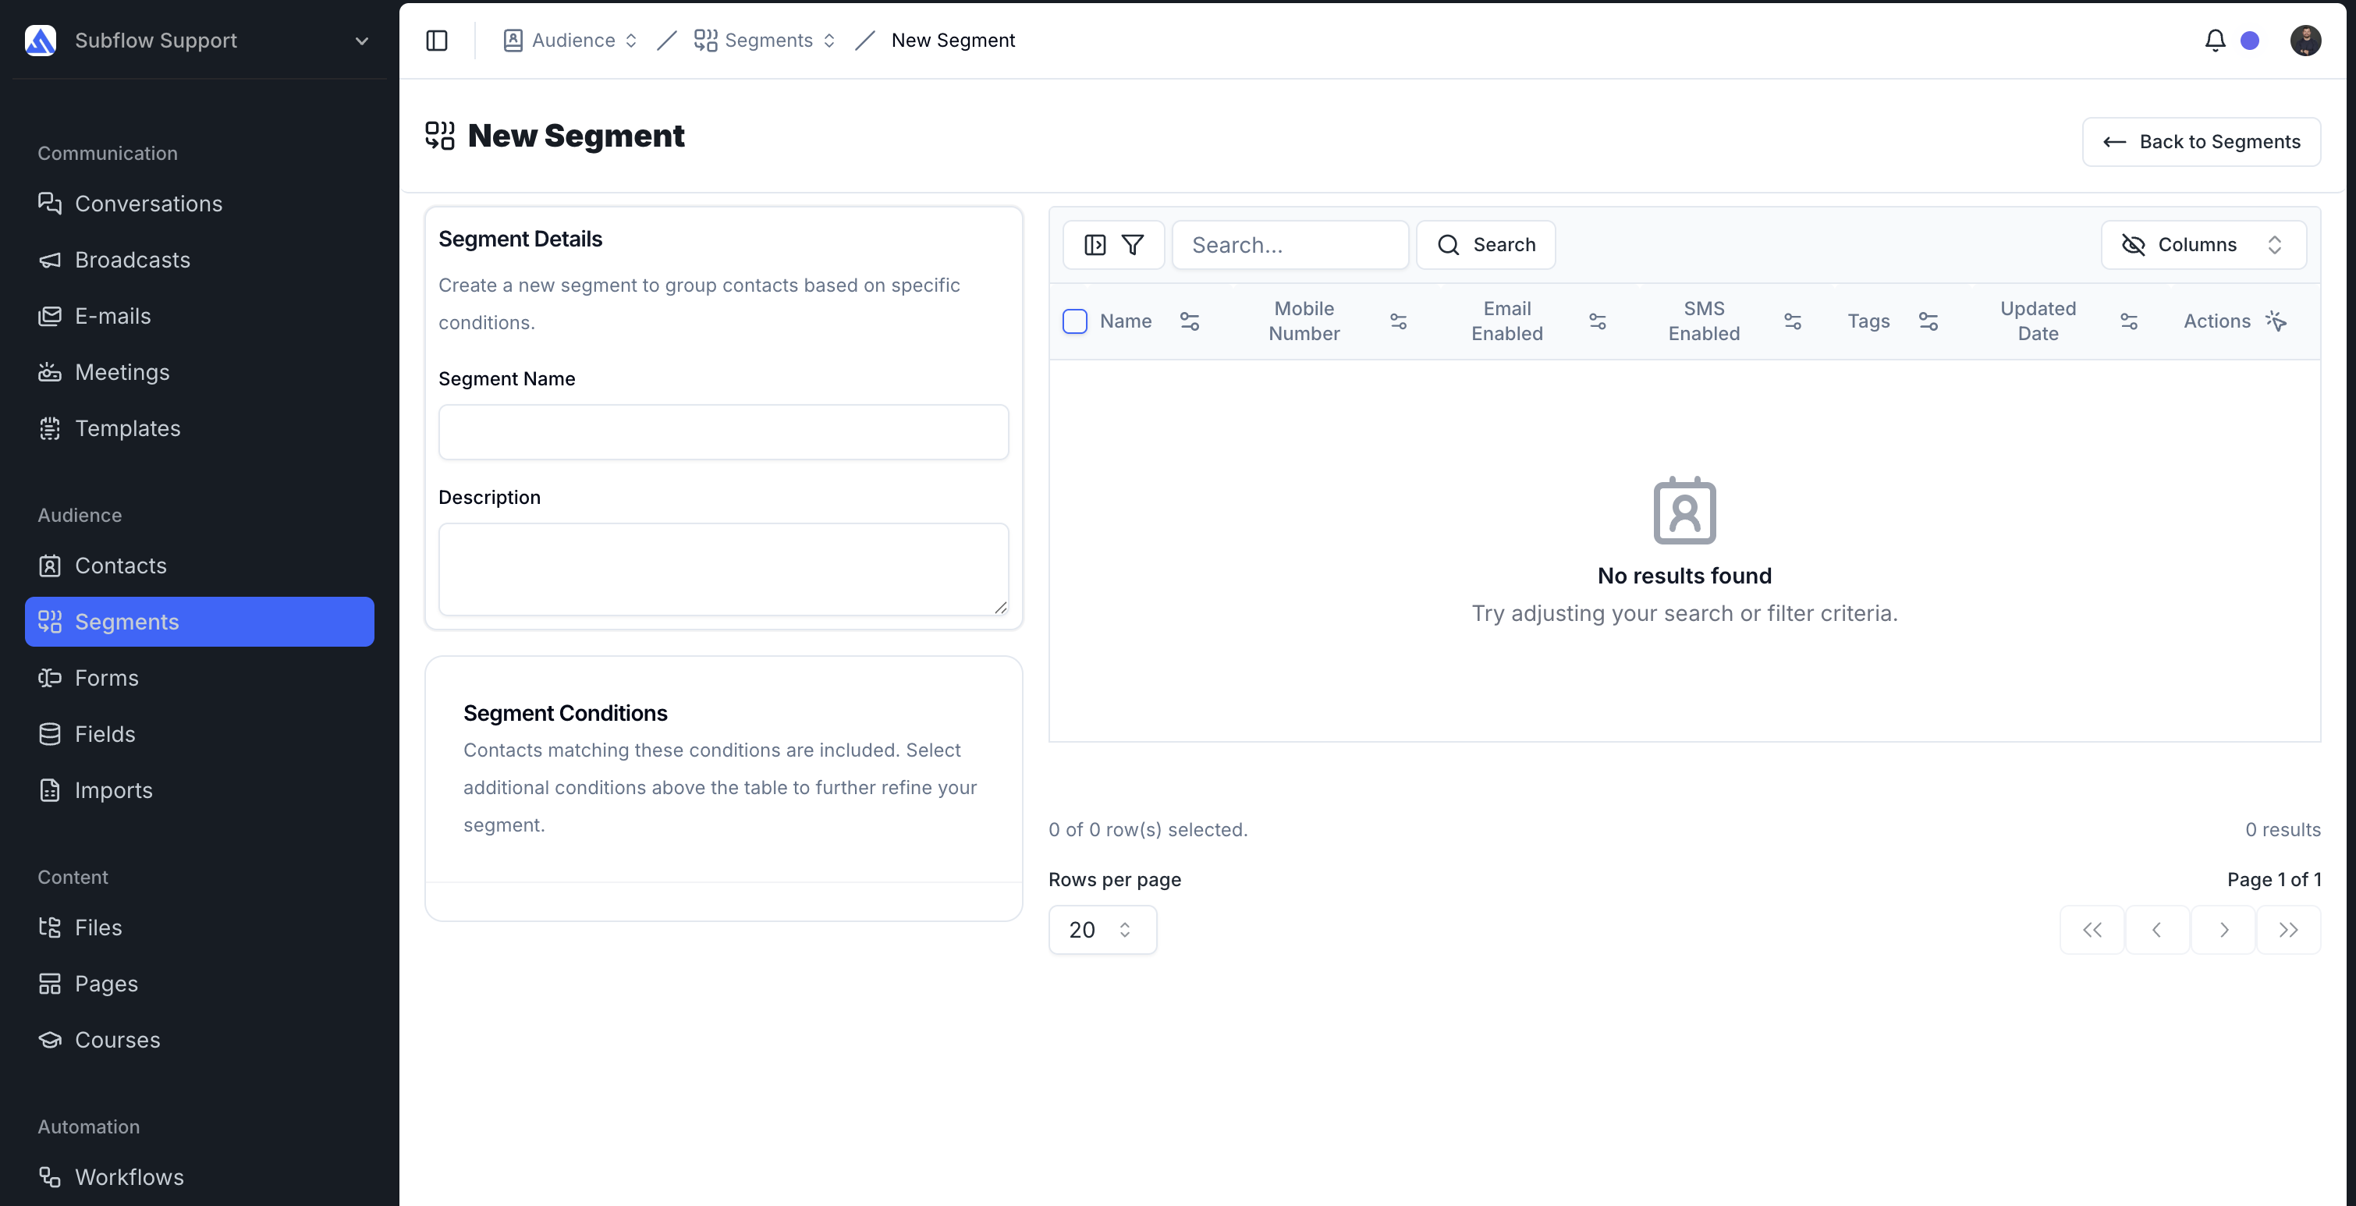Click the Search... input box
The width and height of the screenshot is (2356, 1206).
point(1290,245)
